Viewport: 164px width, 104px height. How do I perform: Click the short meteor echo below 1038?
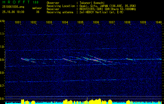point(130,59)
